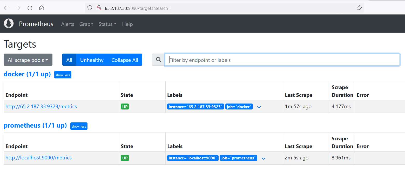Image resolution: width=405 pixels, height=169 pixels.
Task: Click the browser back arrow
Action: point(6,8)
